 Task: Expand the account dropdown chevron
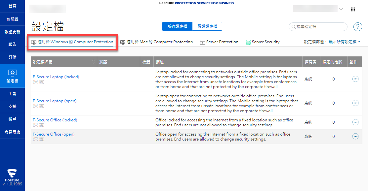click(341, 9)
